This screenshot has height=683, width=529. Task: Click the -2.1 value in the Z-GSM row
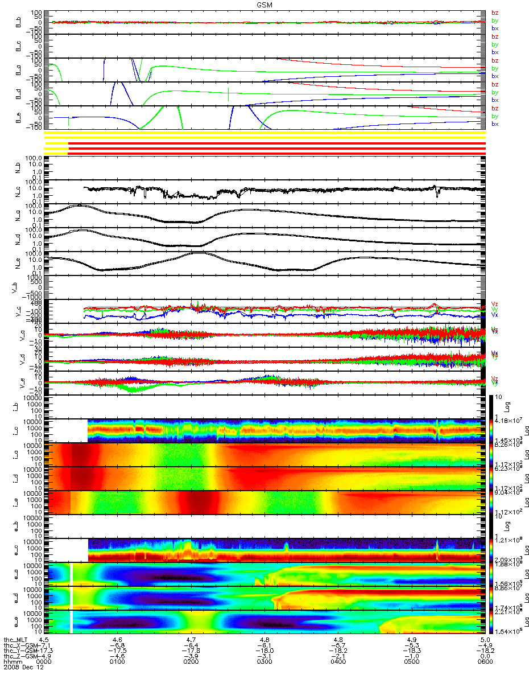338,657
